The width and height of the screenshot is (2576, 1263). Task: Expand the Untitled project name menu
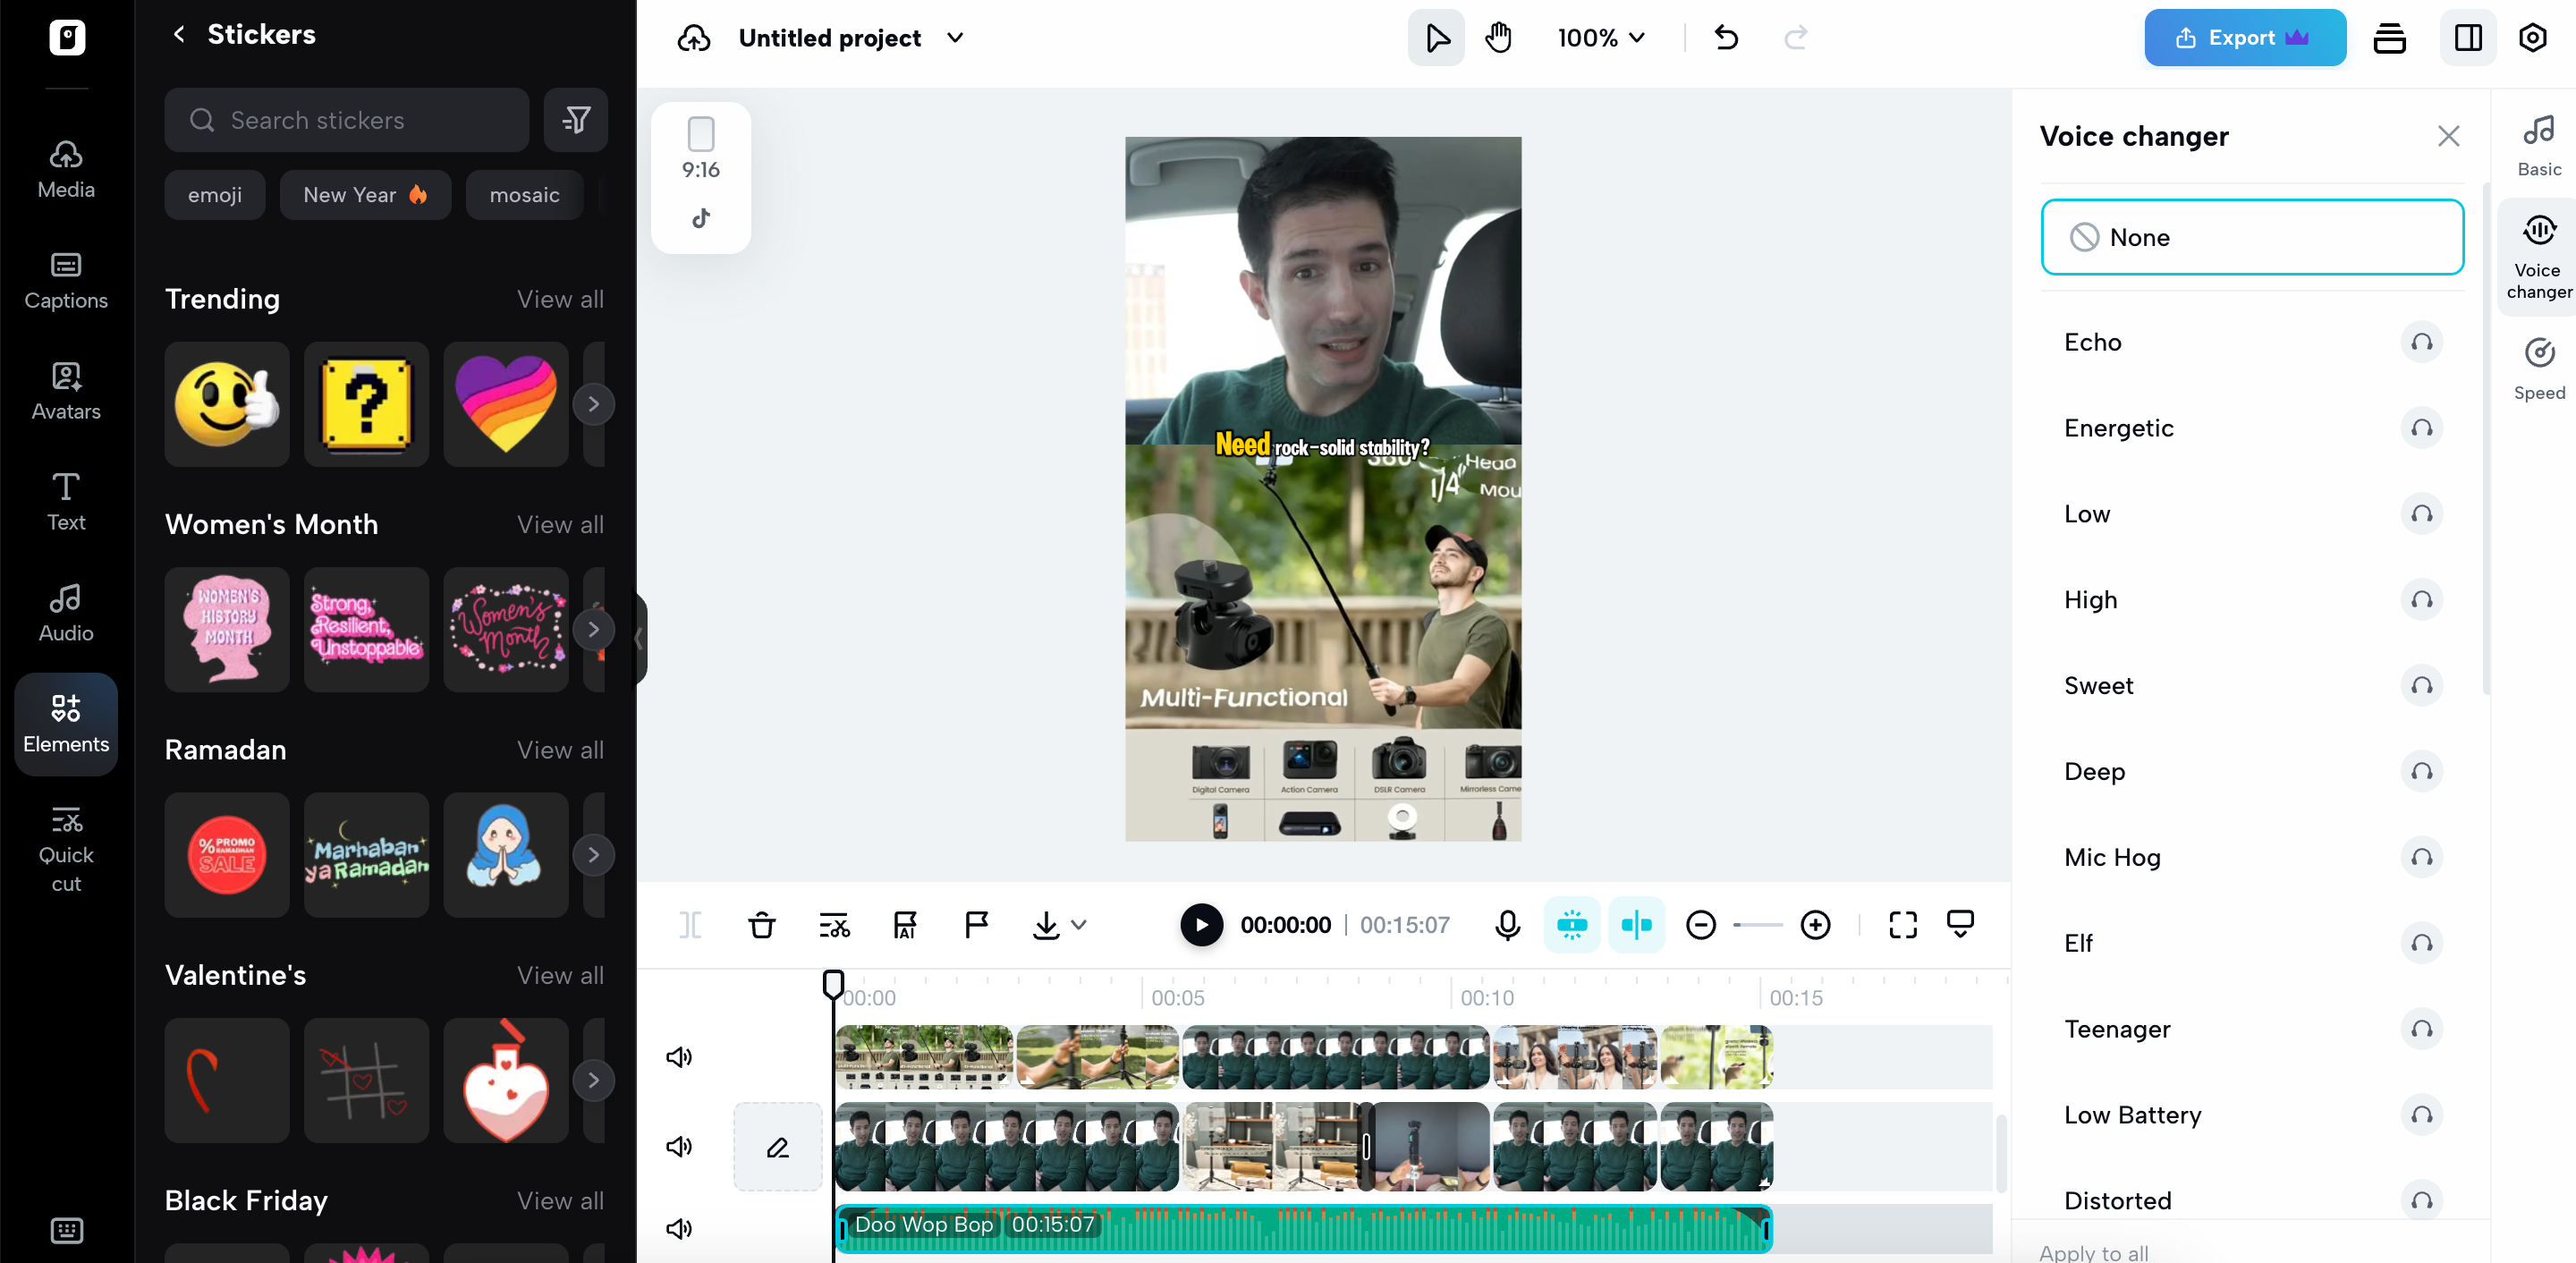point(955,38)
